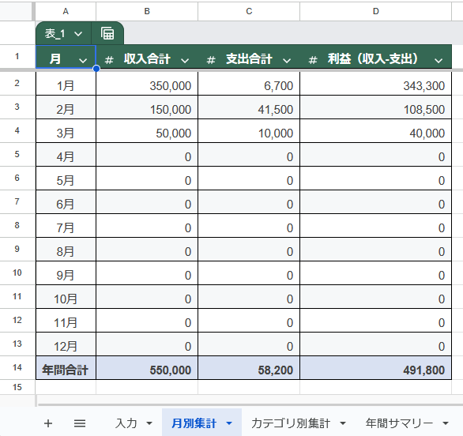Switch to the カテゴリ別集計 sheet tab
The image size is (463, 436).
291,423
